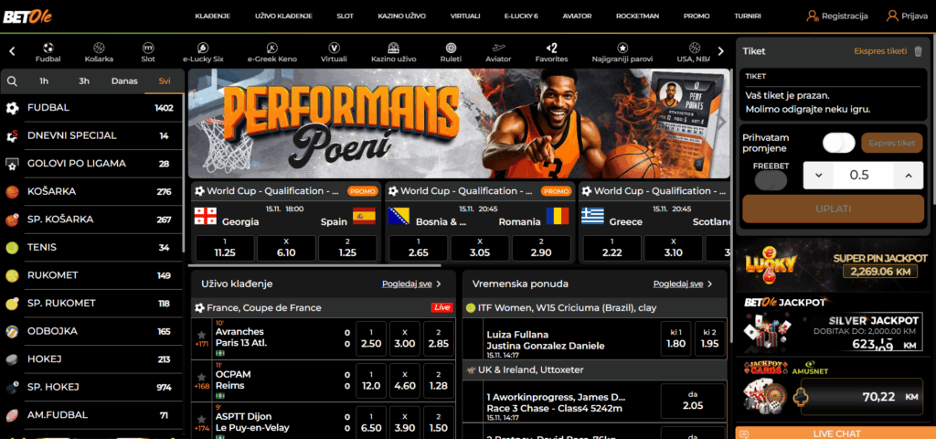Favorite the Avranches vs Paris 13 Atl. match star
This screenshot has height=439, width=936.
pyautogui.click(x=202, y=335)
